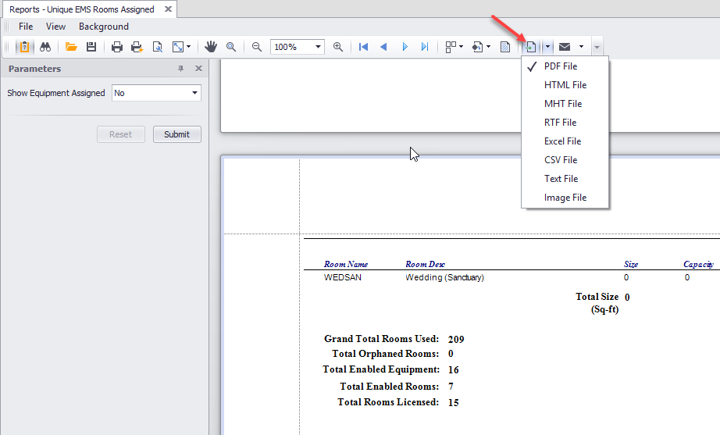The image size is (720, 435).
Task: Choose RTF File export option
Action: coord(565,123)
